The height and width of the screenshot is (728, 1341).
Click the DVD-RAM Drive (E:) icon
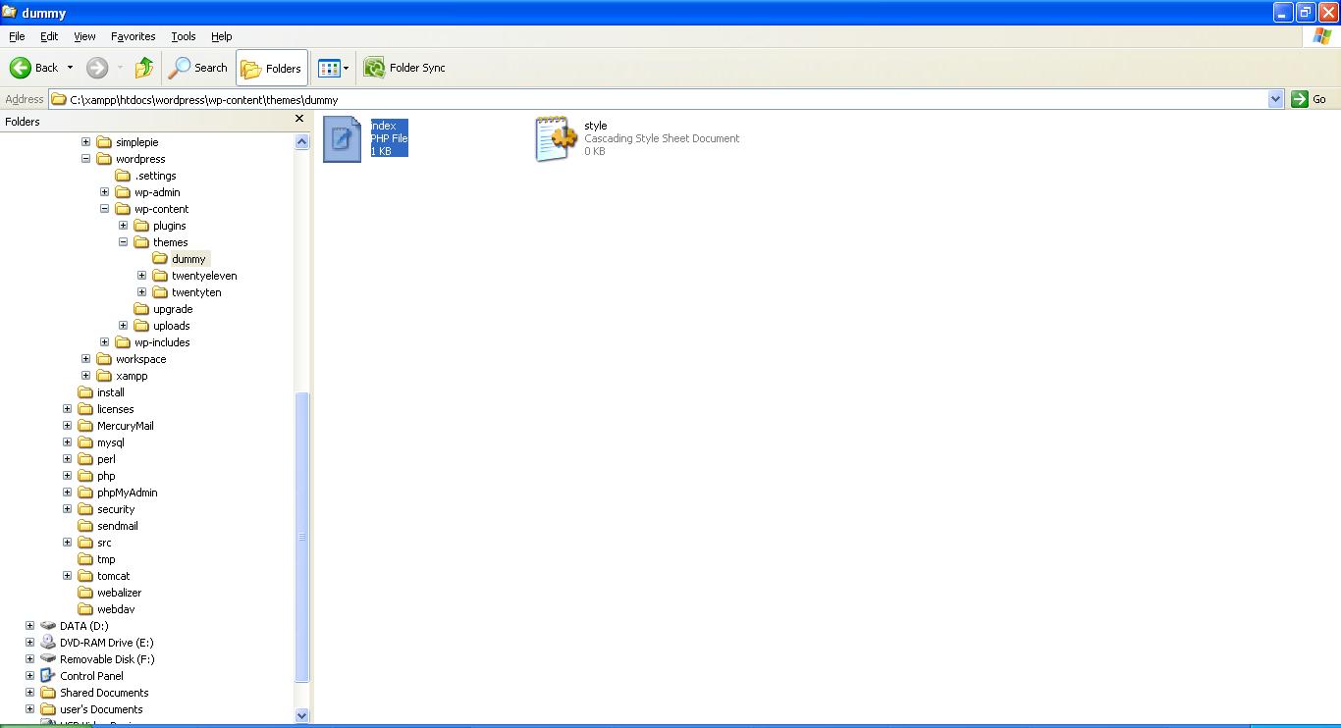click(x=48, y=643)
